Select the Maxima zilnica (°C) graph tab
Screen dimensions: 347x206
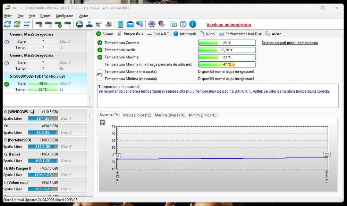[170, 115]
